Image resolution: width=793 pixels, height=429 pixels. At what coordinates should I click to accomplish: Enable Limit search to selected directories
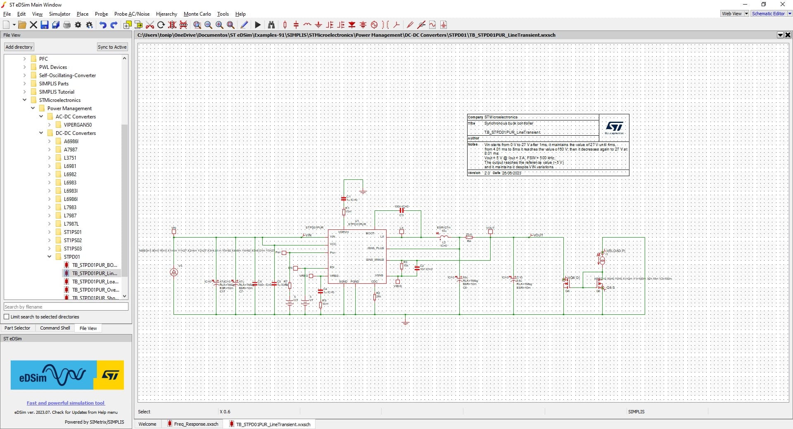[x=7, y=317]
